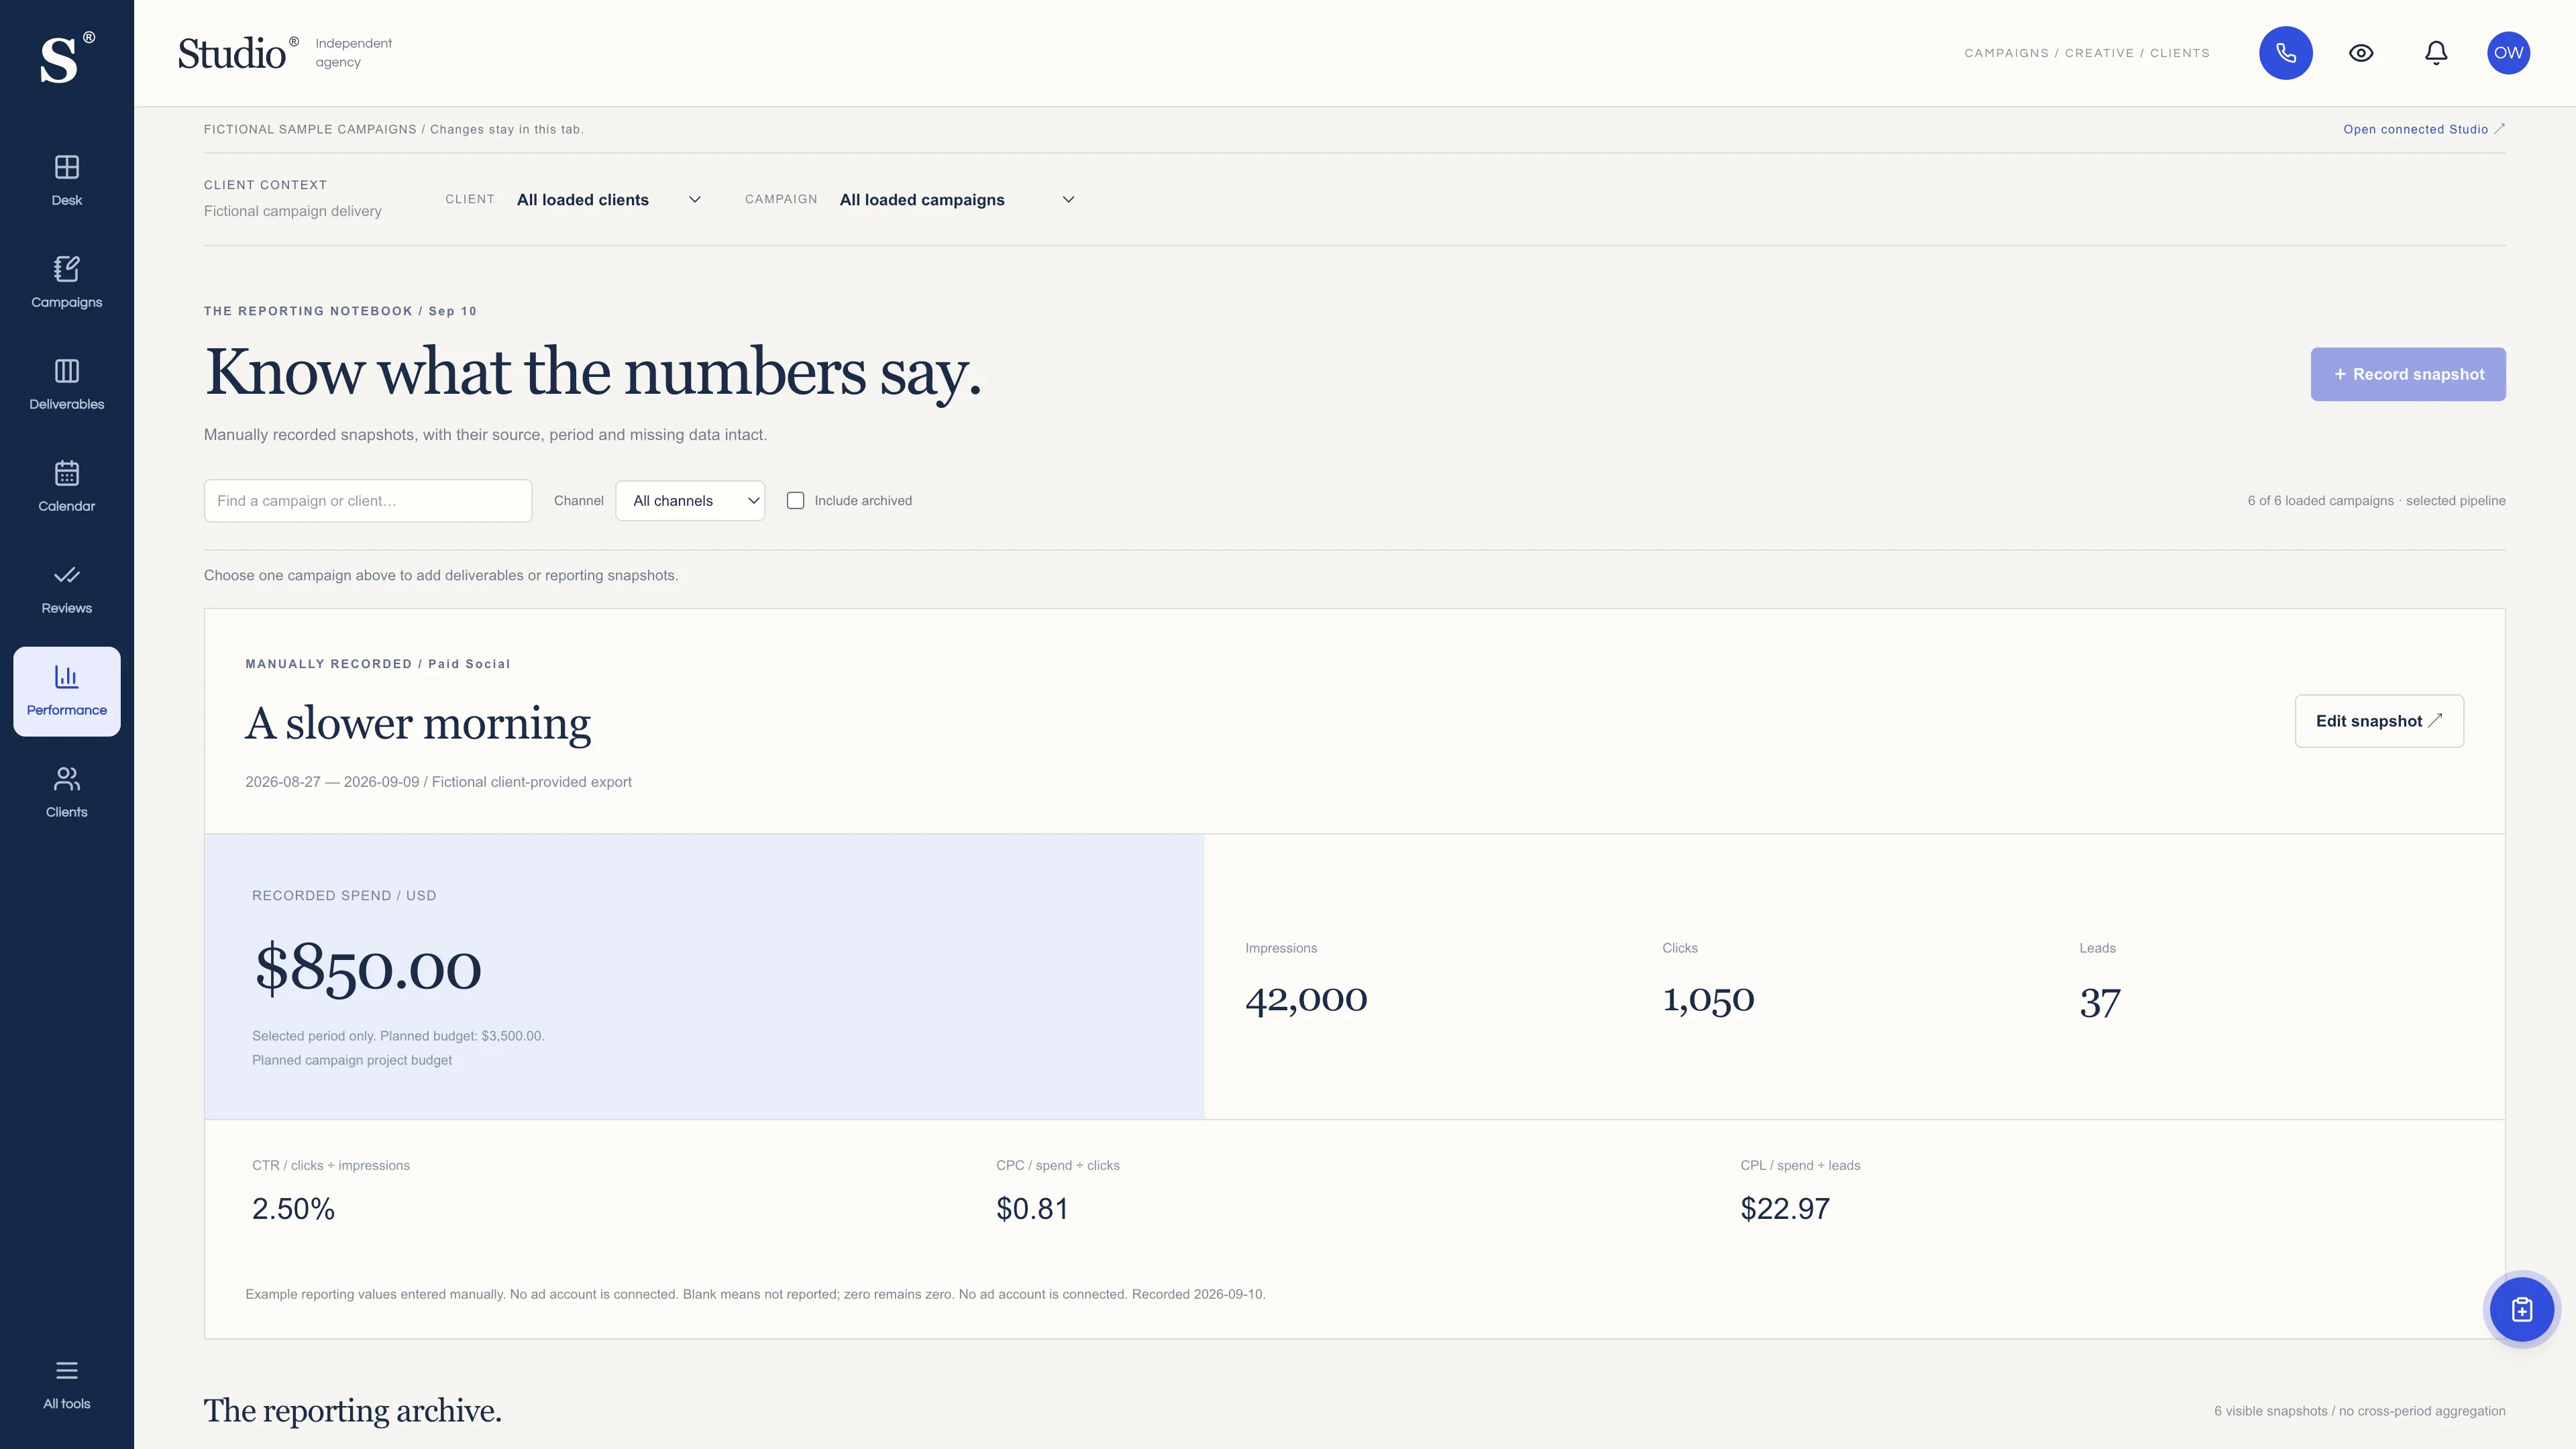The height and width of the screenshot is (1449, 2576).
Task: Go to Deliverables in sidebar
Action: [67, 385]
